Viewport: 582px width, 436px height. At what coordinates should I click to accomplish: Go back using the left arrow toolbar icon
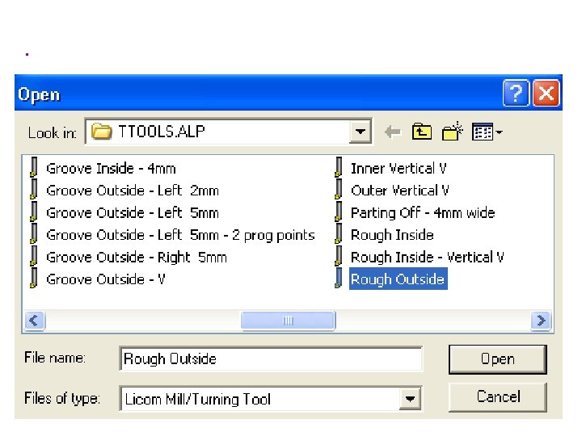pos(393,132)
